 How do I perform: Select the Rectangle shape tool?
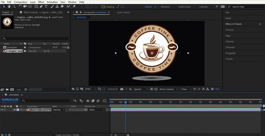(x=36, y=6)
